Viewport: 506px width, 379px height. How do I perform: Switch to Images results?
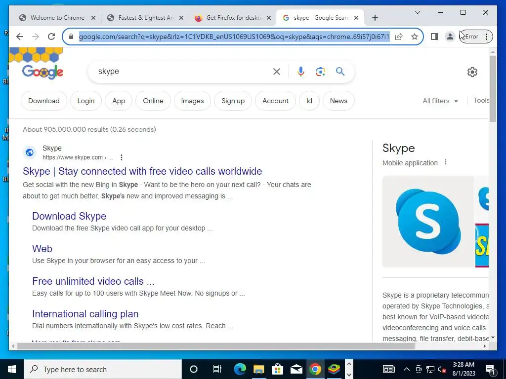pos(192,101)
